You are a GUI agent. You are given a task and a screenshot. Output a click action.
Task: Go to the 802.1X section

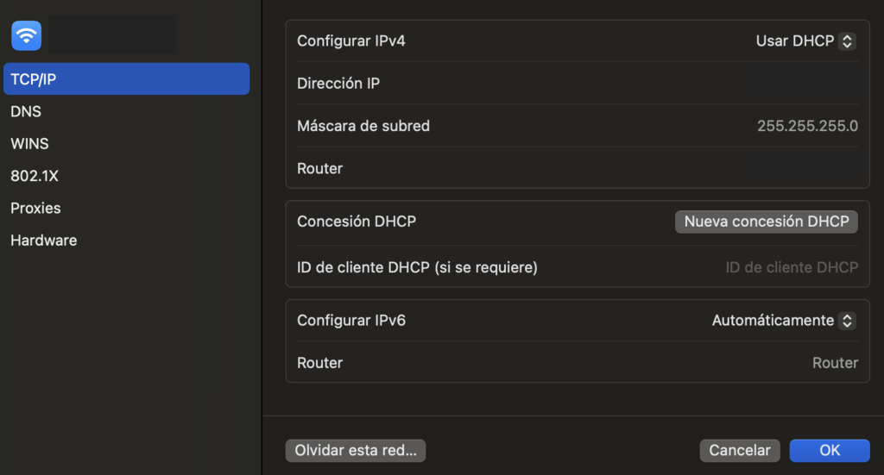pyautogui.click(x=34, y=176)
